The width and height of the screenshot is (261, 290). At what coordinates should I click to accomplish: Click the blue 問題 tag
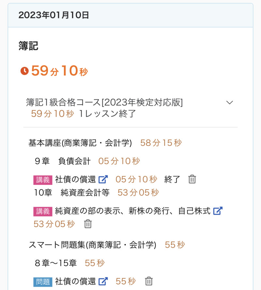(x=43, y=282)
